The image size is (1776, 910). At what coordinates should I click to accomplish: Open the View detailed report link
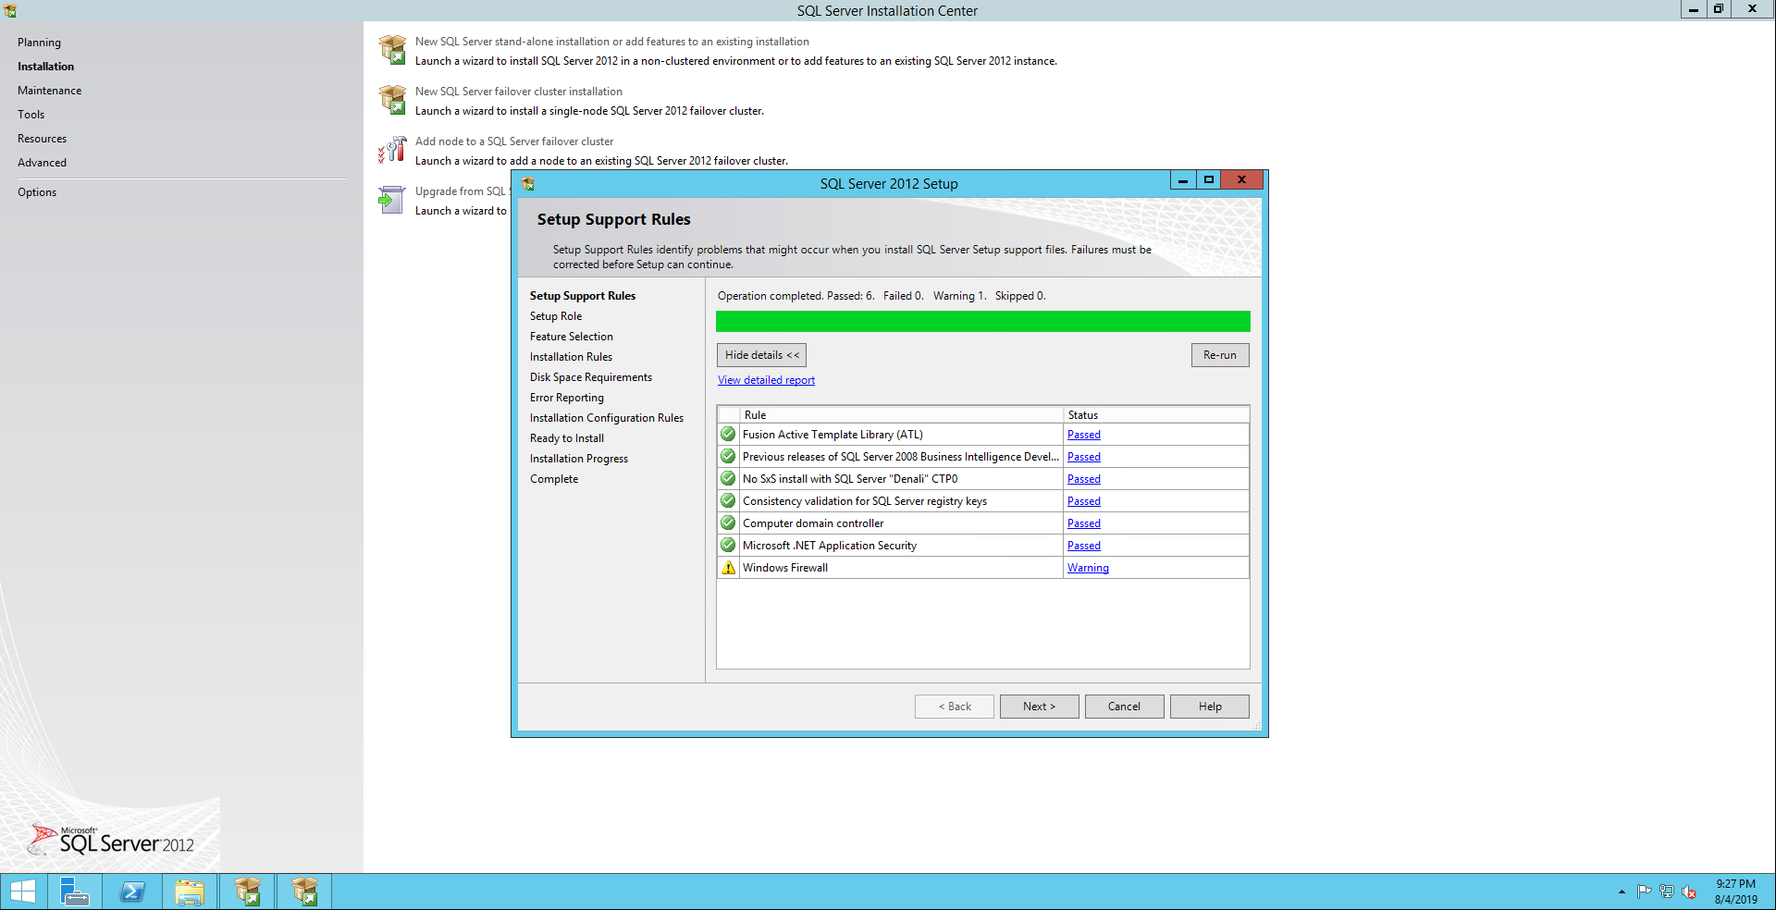point(766,380)
